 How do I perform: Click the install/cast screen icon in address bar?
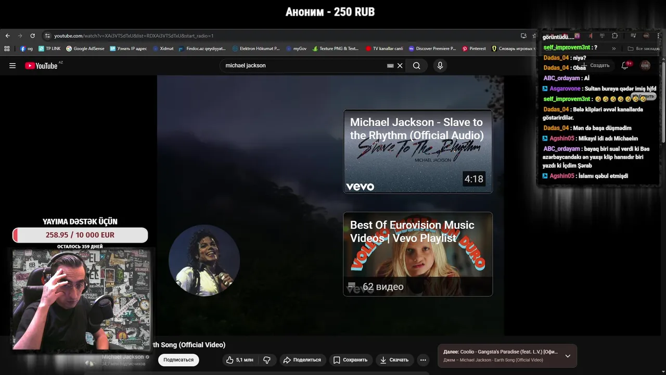point(523,36)
